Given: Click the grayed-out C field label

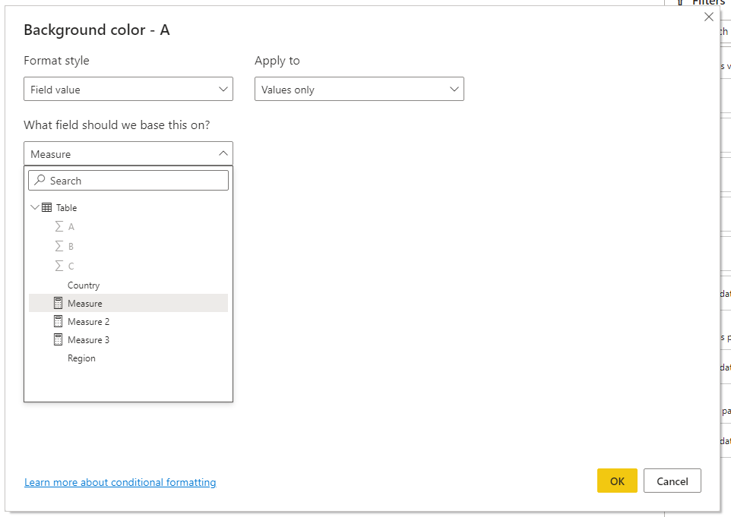Looking at the screenshot, I should pyautogui.click(x=71, y=266).
